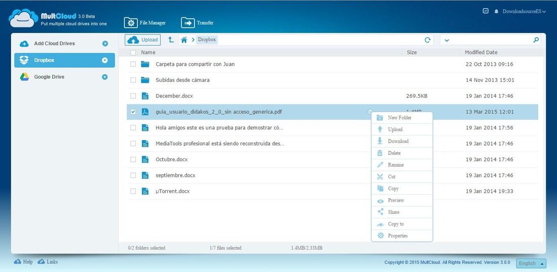Expand the Google Drive dropdown arrow

click(x=105, y=77)
